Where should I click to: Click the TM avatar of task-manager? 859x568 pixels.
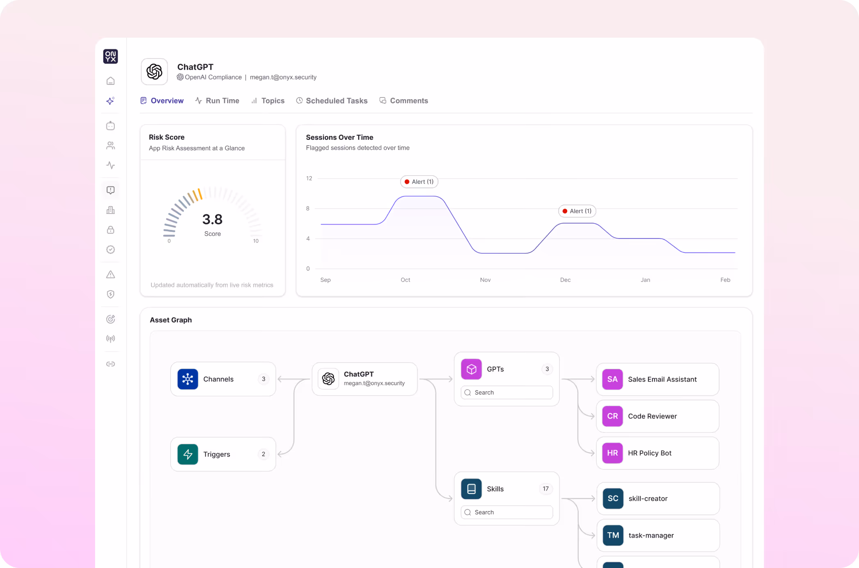click(613, 536)
